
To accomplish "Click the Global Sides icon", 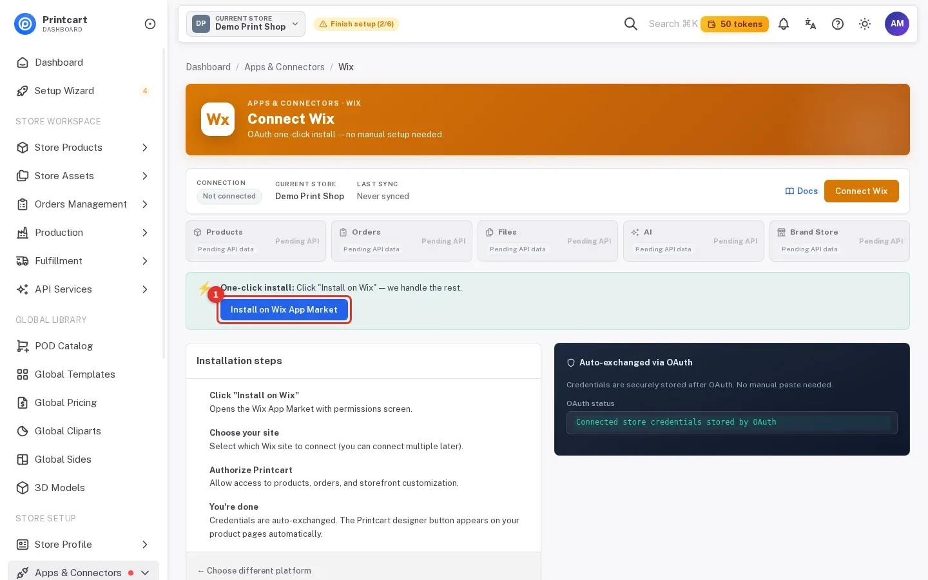I will (23, 459).
